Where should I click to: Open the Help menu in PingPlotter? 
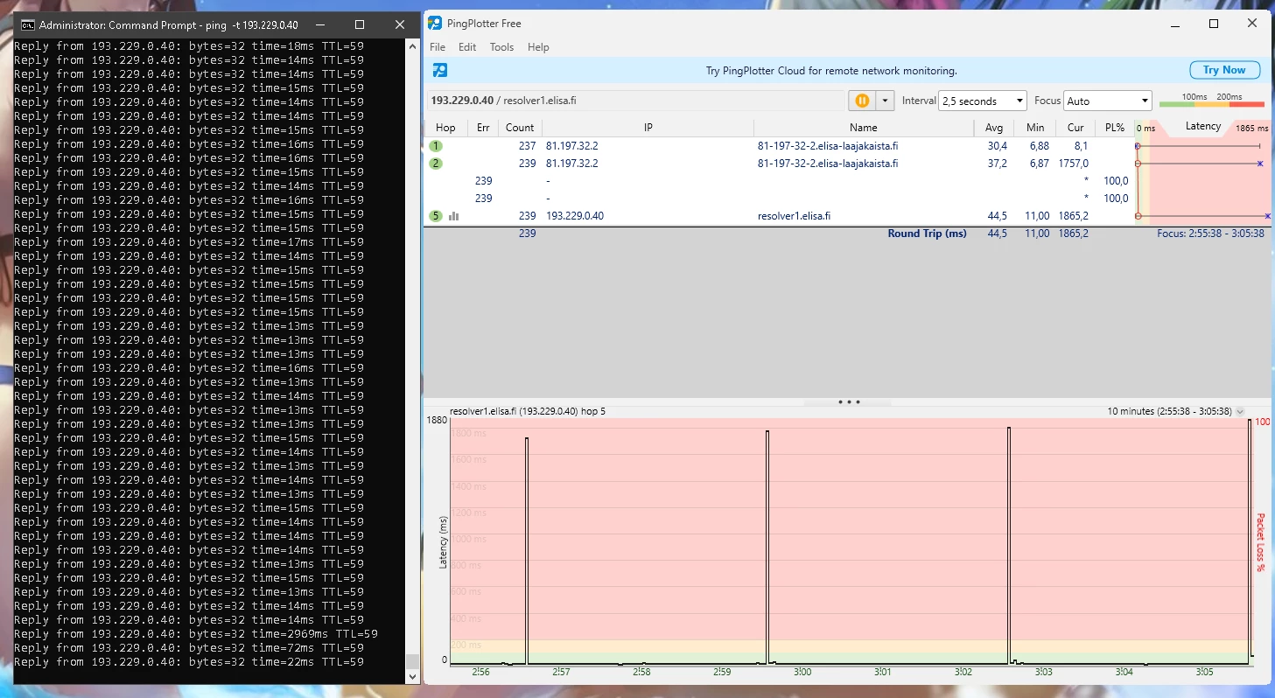(538, 47)
